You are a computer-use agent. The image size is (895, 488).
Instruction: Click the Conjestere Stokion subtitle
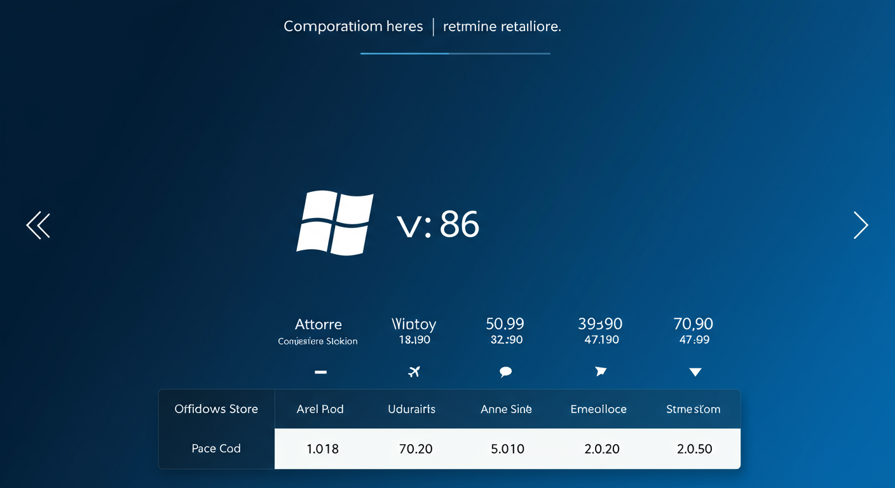point(318,341)
